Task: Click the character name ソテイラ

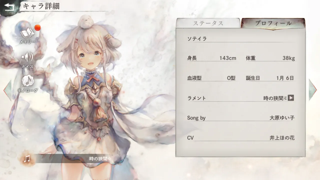Action: 197,38
